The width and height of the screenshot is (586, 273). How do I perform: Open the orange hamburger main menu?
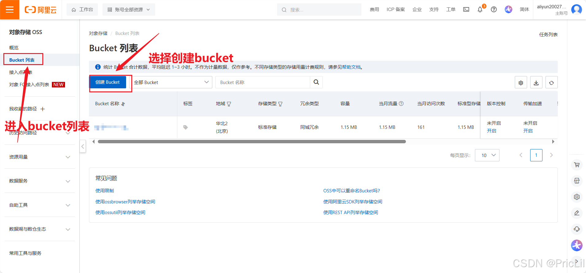tap(10, 10)
